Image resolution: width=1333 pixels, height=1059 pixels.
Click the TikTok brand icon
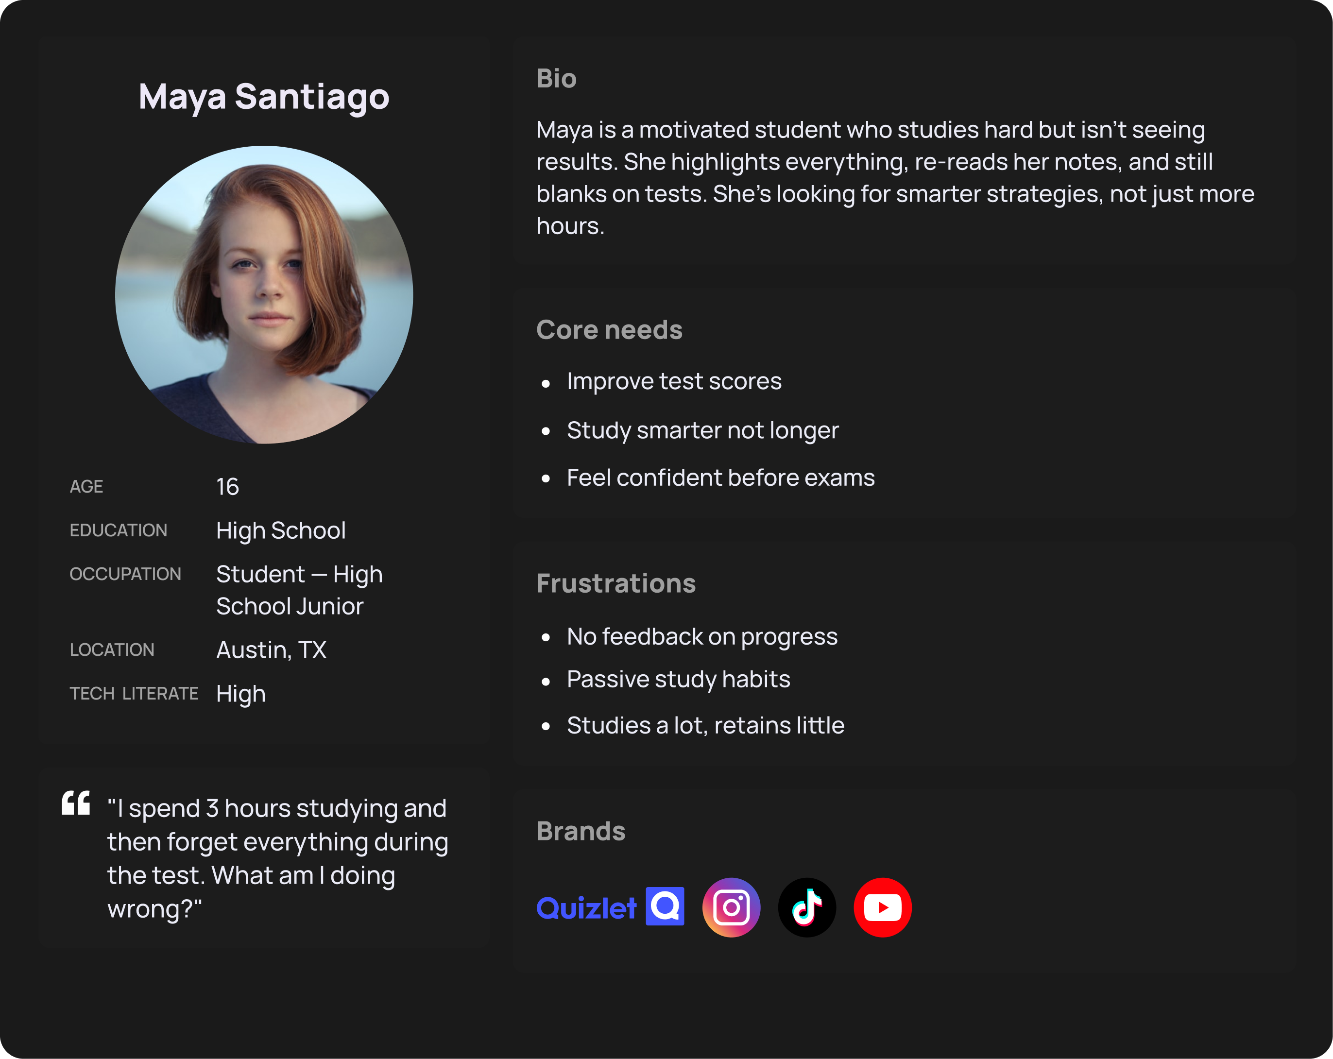click(806, 907)
